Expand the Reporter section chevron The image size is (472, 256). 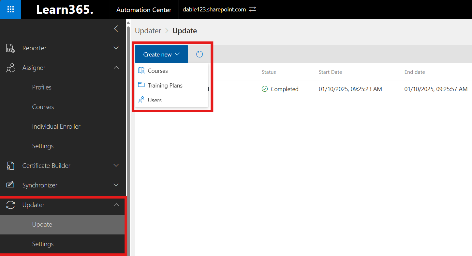tap(116, 48)
